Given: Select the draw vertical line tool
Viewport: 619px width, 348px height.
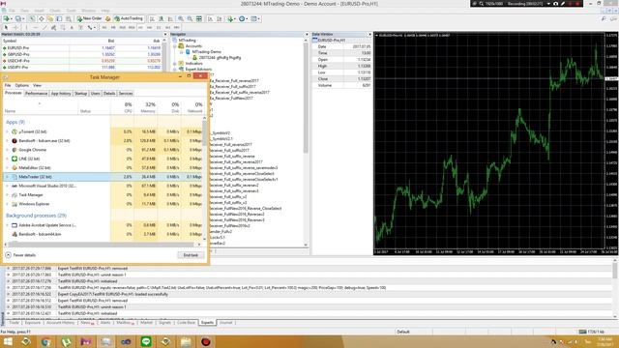Looking at the screenshot, I should pos(26,28).
